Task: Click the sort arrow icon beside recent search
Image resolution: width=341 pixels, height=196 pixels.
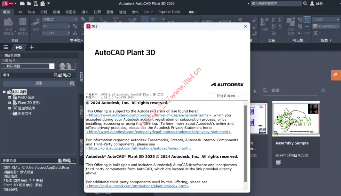Action: (x=255, y=91)
